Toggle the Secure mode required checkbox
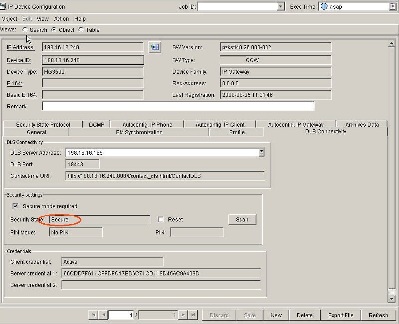This screenshot has width=399, height=324. click(15, 206)
